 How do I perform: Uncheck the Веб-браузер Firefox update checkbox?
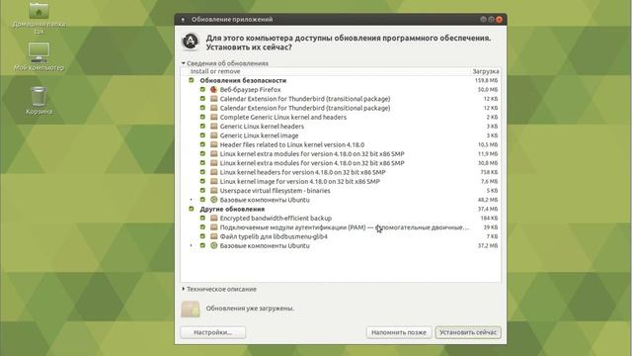click(x=202, y=90)
